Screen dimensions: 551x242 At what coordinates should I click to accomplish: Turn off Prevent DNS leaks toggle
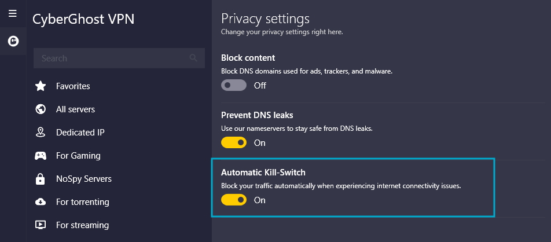234,142
